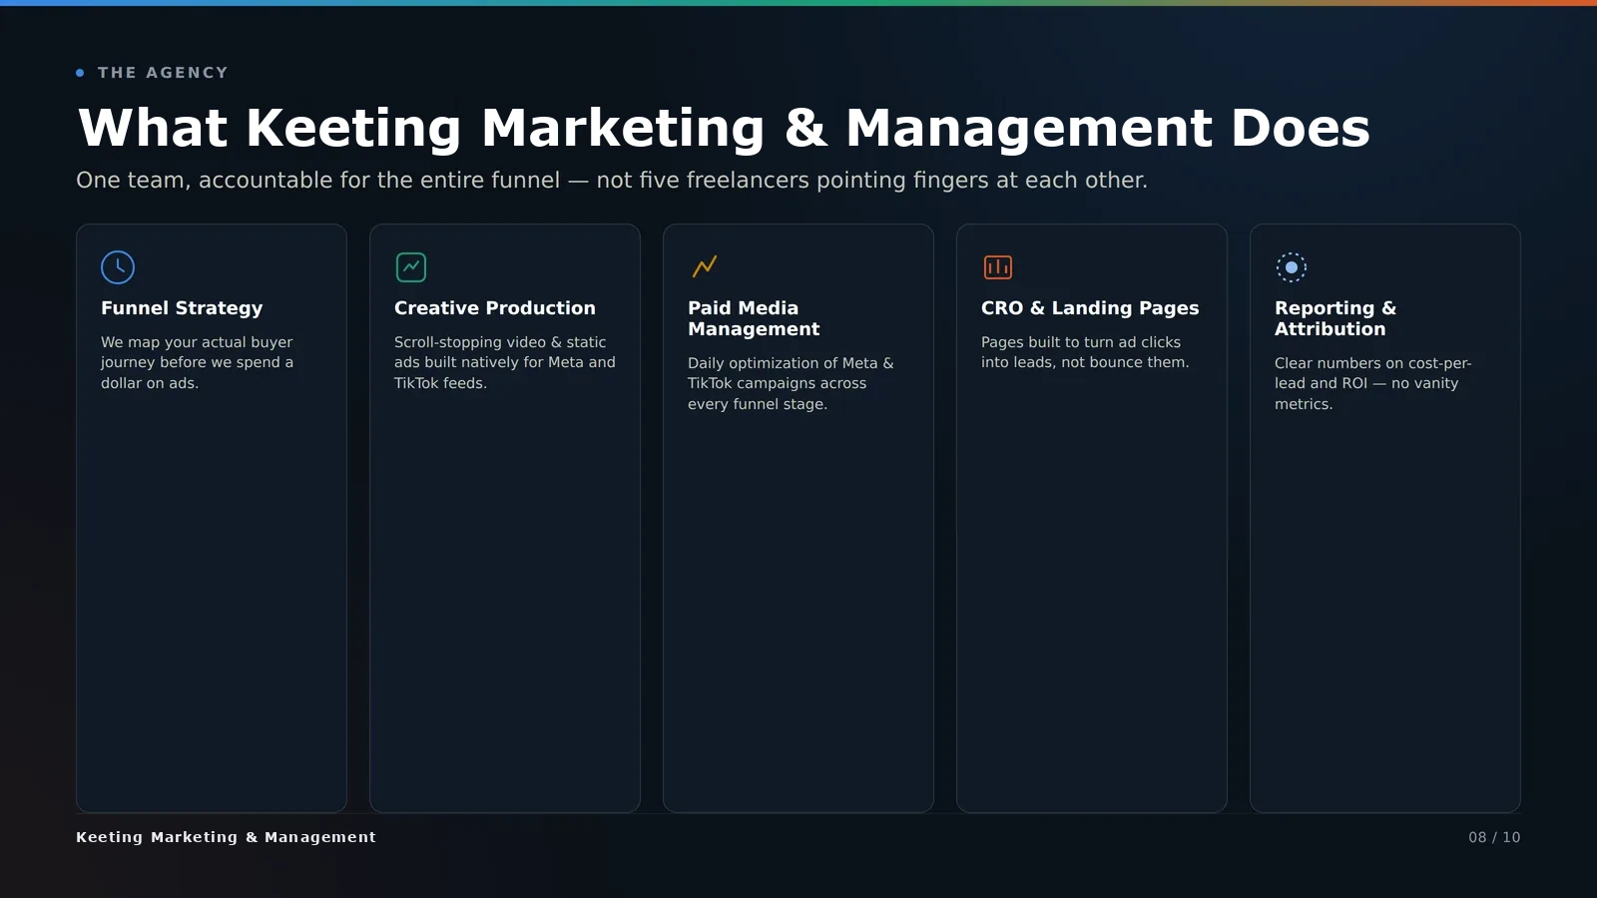Viewport: 1597px width, 898px height.
Task: Click the 08 / 10 page number
Action: [x=1494, y=838]
